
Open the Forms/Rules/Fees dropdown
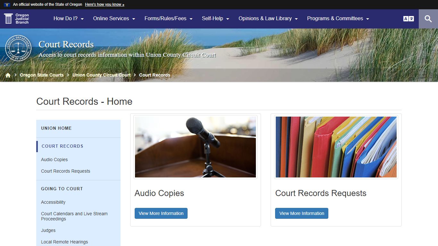coord(169,19)
